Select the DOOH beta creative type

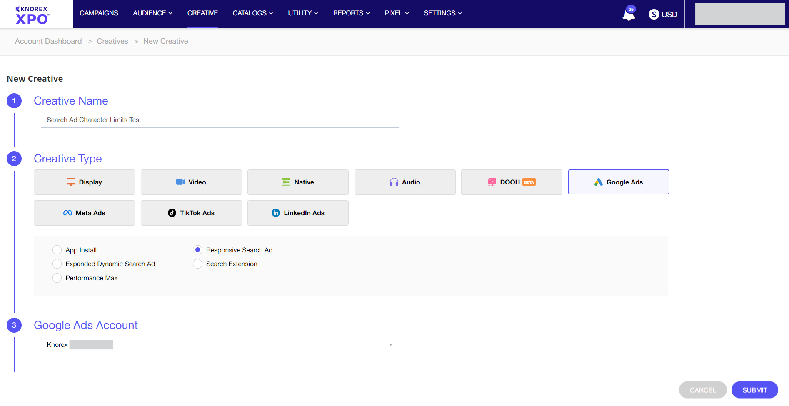pyautogui.click(x=511, y=182)
